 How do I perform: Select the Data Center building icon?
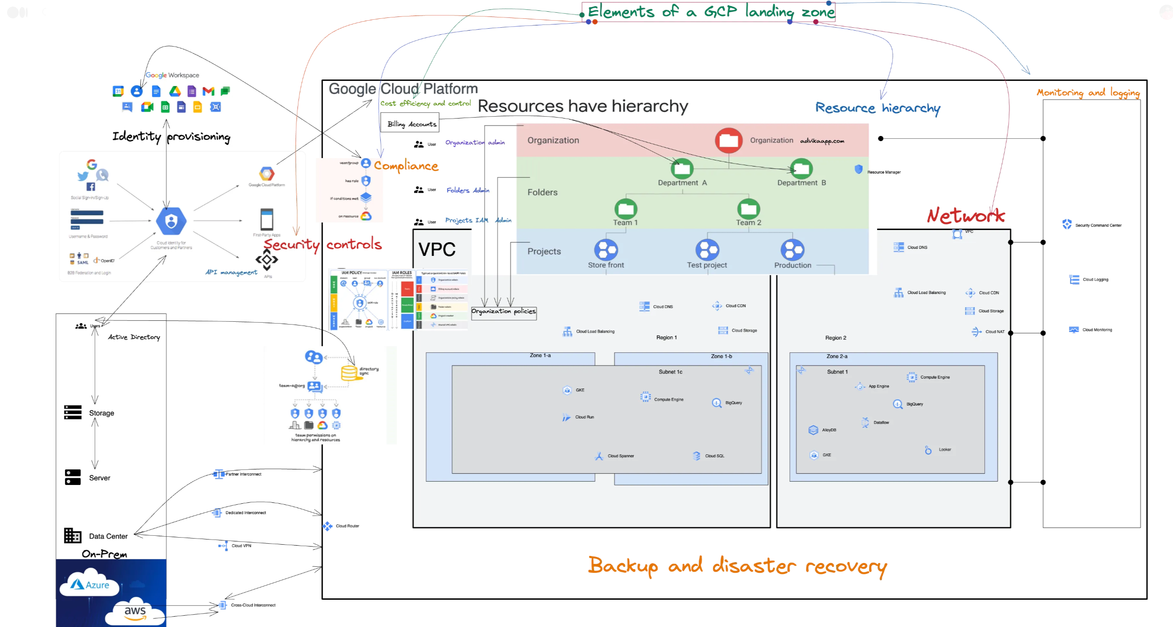(73, 535)
